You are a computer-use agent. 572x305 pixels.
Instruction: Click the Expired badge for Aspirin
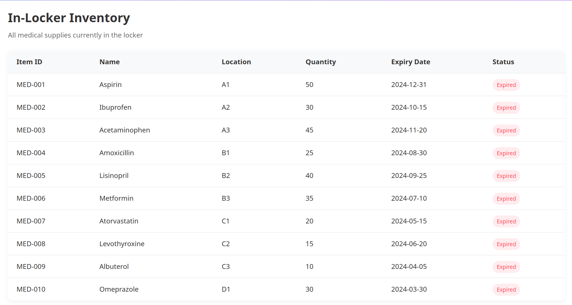tap(506, 85)
